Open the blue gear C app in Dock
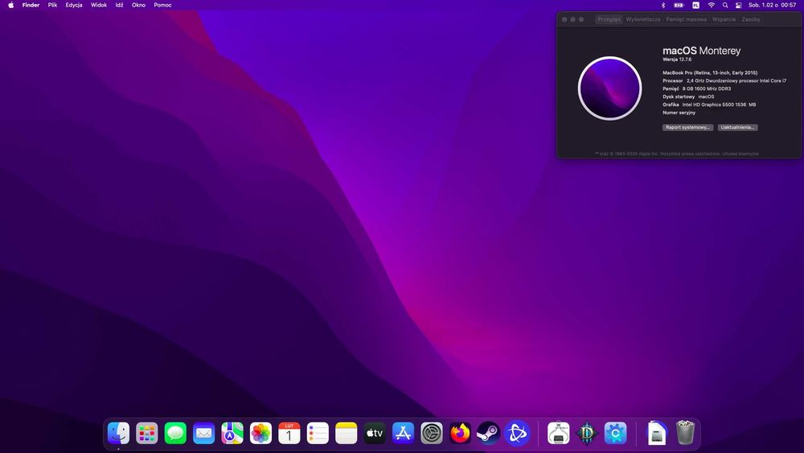804x453 pixels. pyautogui.click(x=615, y=433)
